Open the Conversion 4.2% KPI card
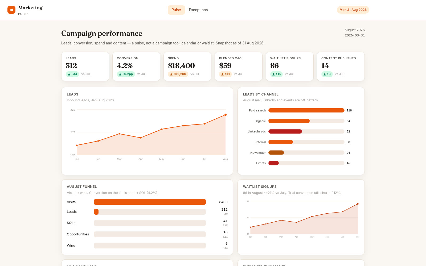Viewport: 426px width, 266px height. (136, 66)
